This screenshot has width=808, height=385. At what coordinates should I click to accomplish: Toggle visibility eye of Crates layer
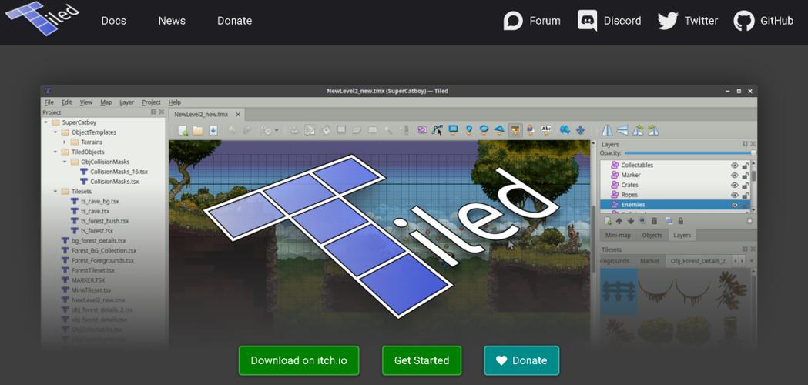[734, 185]
